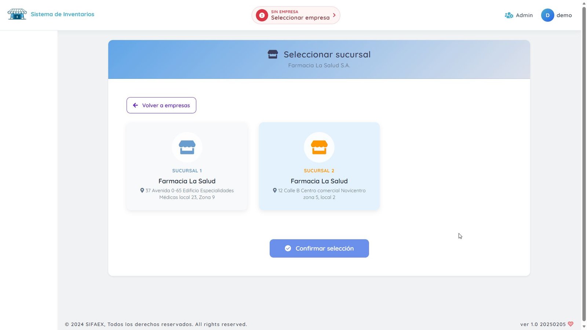The height and width of the screenshot is (330, 587).
Task: Select the blue Sucursal 1 store icon
Action: (187, 147)
